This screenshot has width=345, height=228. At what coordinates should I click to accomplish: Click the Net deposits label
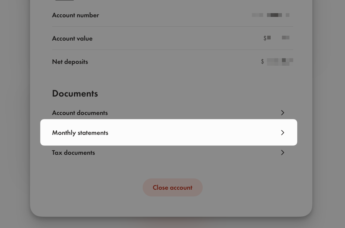pos(70,62)
